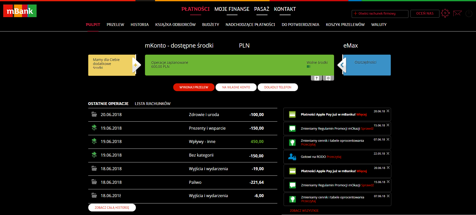The width and height of the screenshot is (476, 215).
Task: Click the folder icon of the -6,00 operation
Action: coord(94,195)
